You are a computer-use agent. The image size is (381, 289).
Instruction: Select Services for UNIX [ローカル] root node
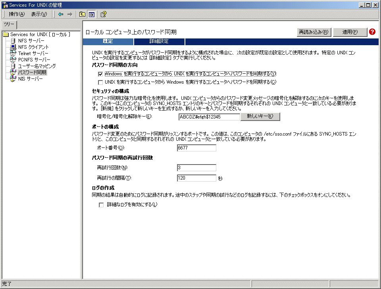[x=40, y=34]
